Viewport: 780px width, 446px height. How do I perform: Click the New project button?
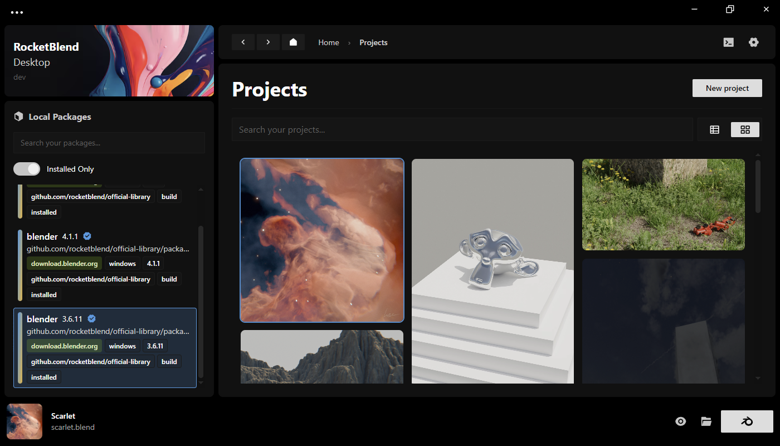pyautogui.click(x=727, y=88)
